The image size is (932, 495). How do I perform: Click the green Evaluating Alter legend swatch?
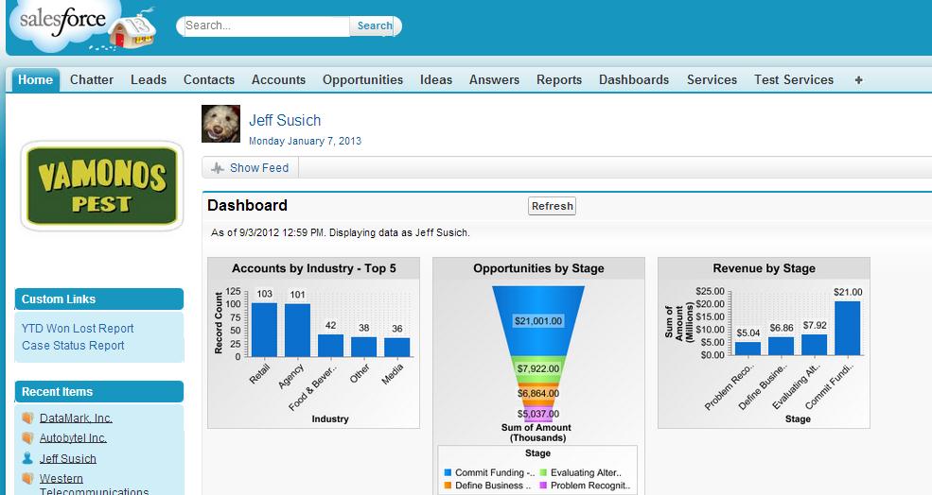[543, 473]
